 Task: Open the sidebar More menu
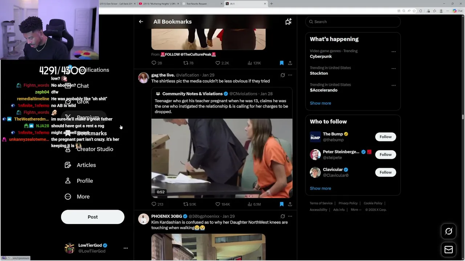tap(77, 196)
